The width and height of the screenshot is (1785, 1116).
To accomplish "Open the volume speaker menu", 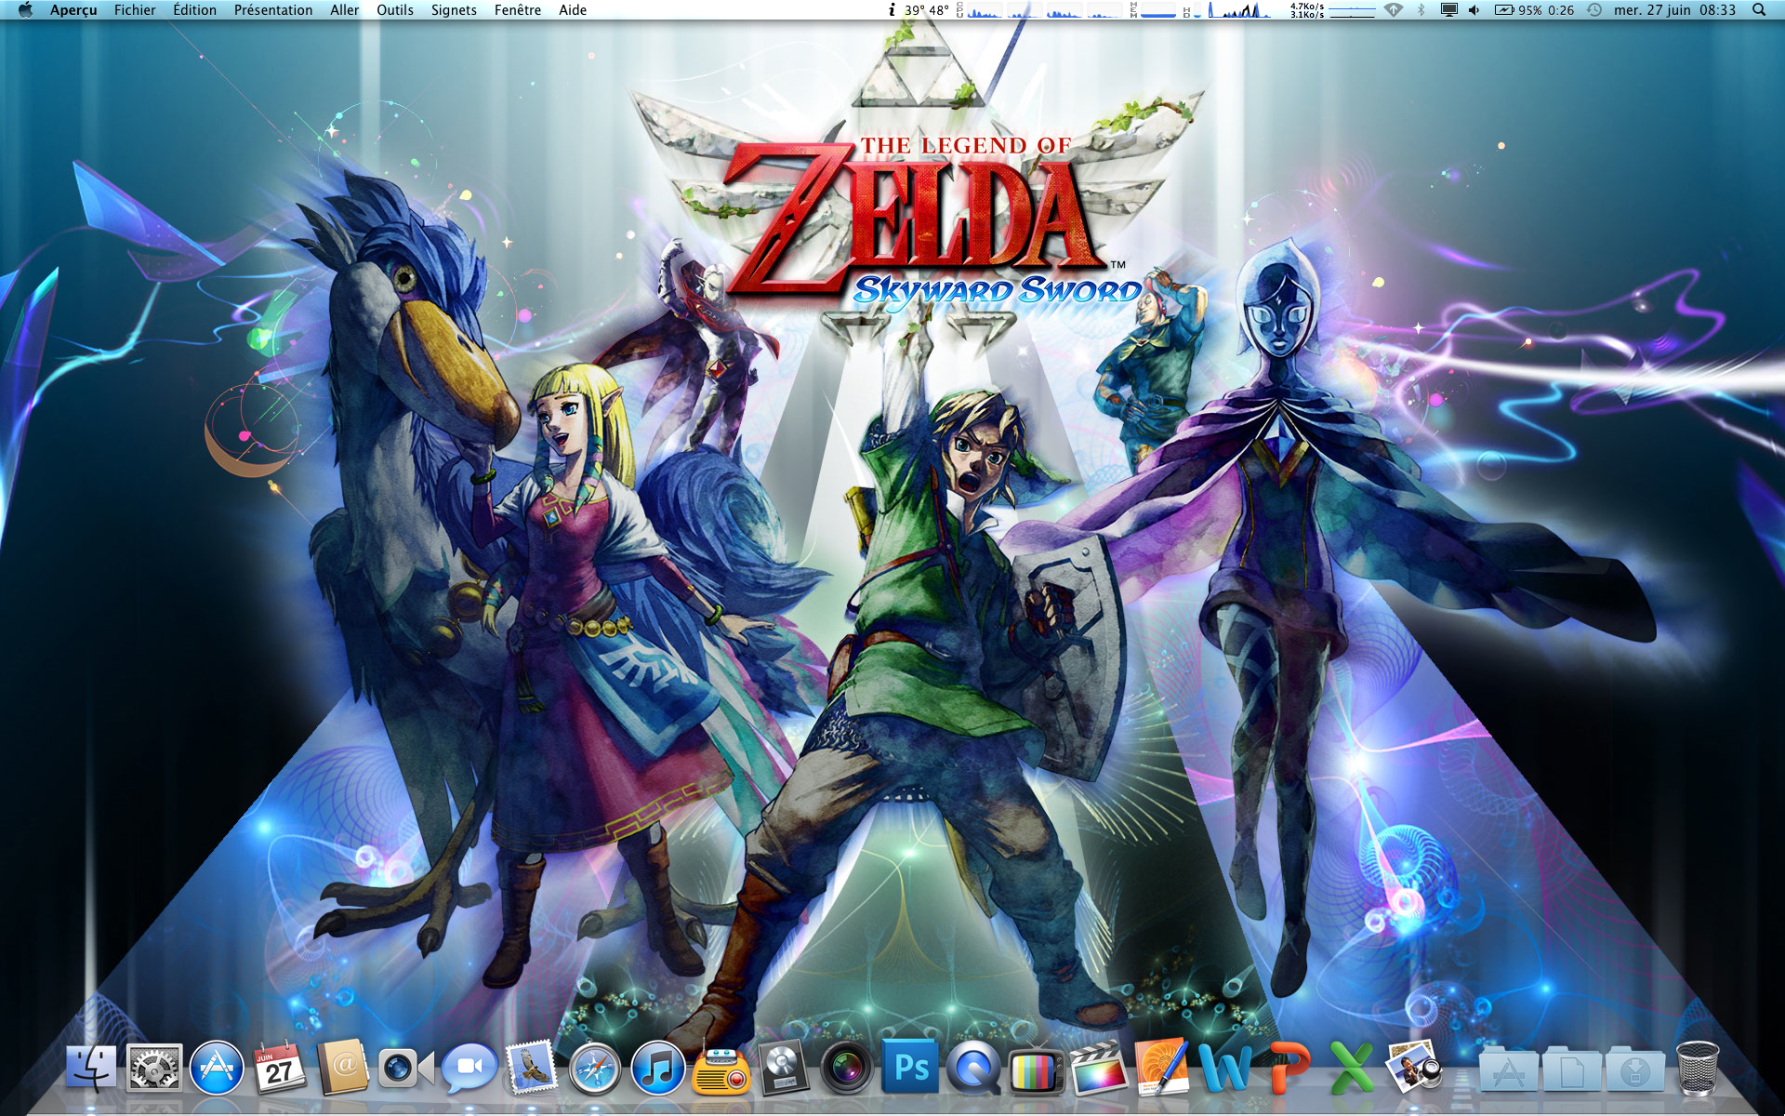I will tap(1474, 10).
